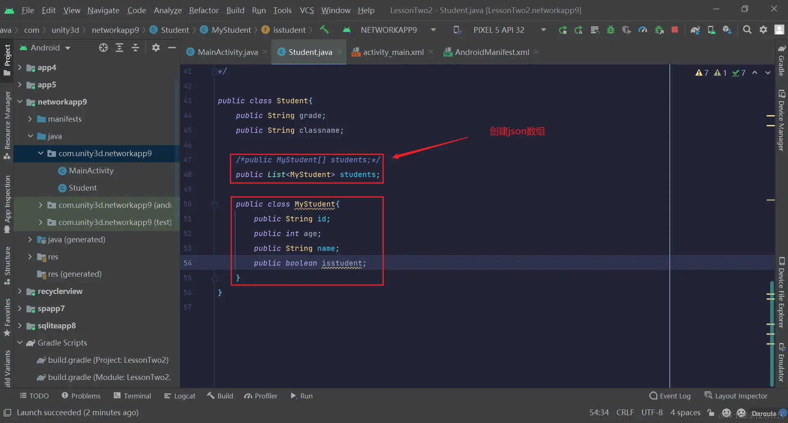
Task: Toggle read-only lock icon in status bar
Action: (x=711, y=413)
